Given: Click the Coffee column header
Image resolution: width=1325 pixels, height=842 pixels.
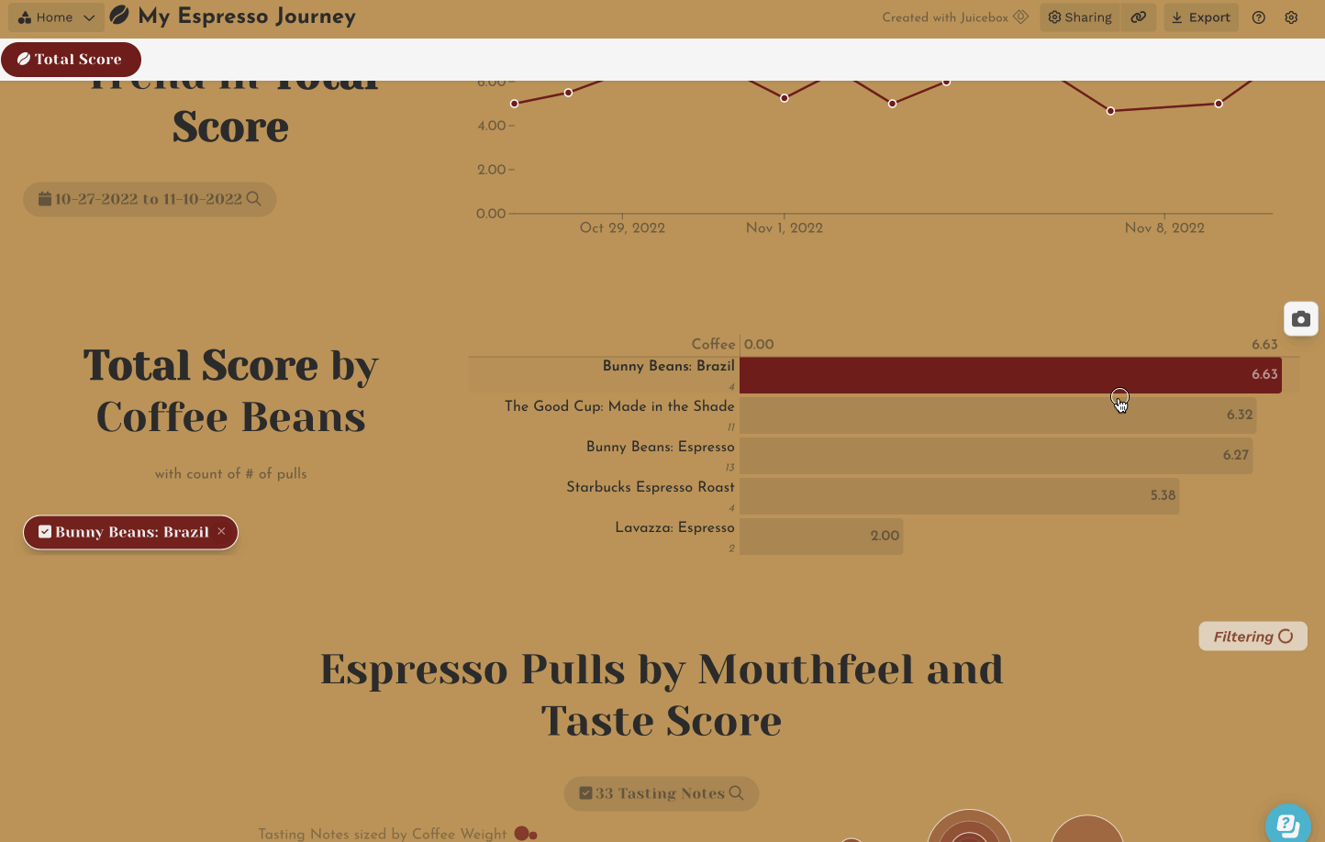Looking at the screenshot, I should [x=713, y=344].
